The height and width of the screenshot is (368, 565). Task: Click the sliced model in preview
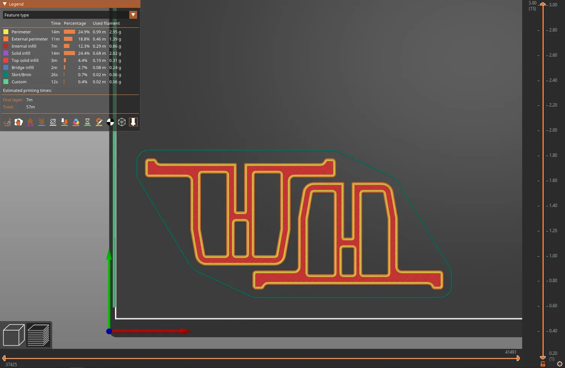pyautogui.click(x=294, y=224)
